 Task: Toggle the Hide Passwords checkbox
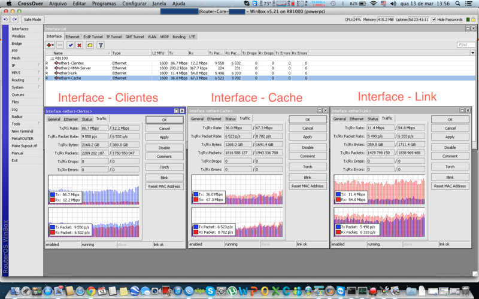point(433,20)
